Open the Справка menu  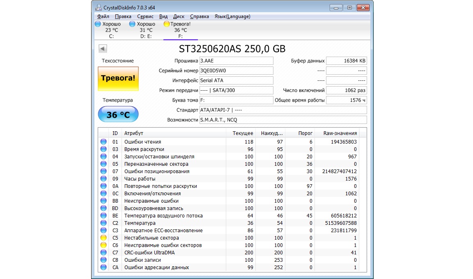tap(200, 16)
